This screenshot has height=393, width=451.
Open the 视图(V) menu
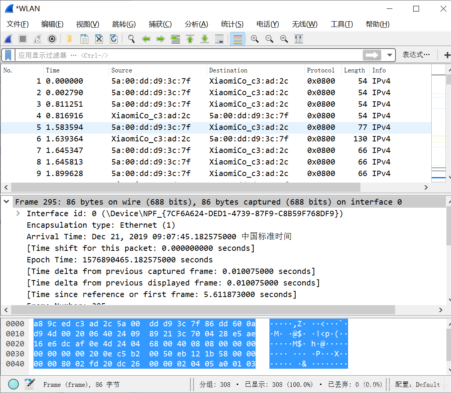88,24
